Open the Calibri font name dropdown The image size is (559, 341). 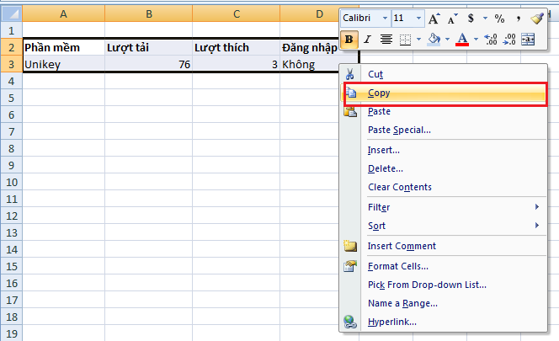coord(385,18)
